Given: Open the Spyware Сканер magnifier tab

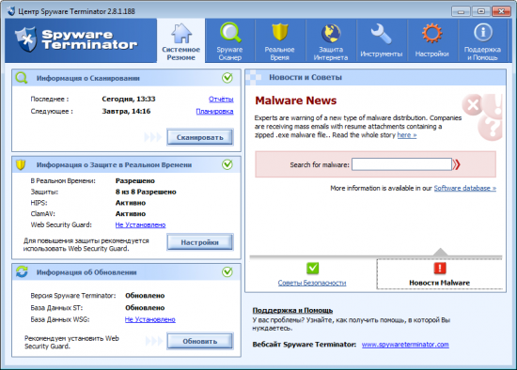Looking at the screenshot, I should coord(229,41).
